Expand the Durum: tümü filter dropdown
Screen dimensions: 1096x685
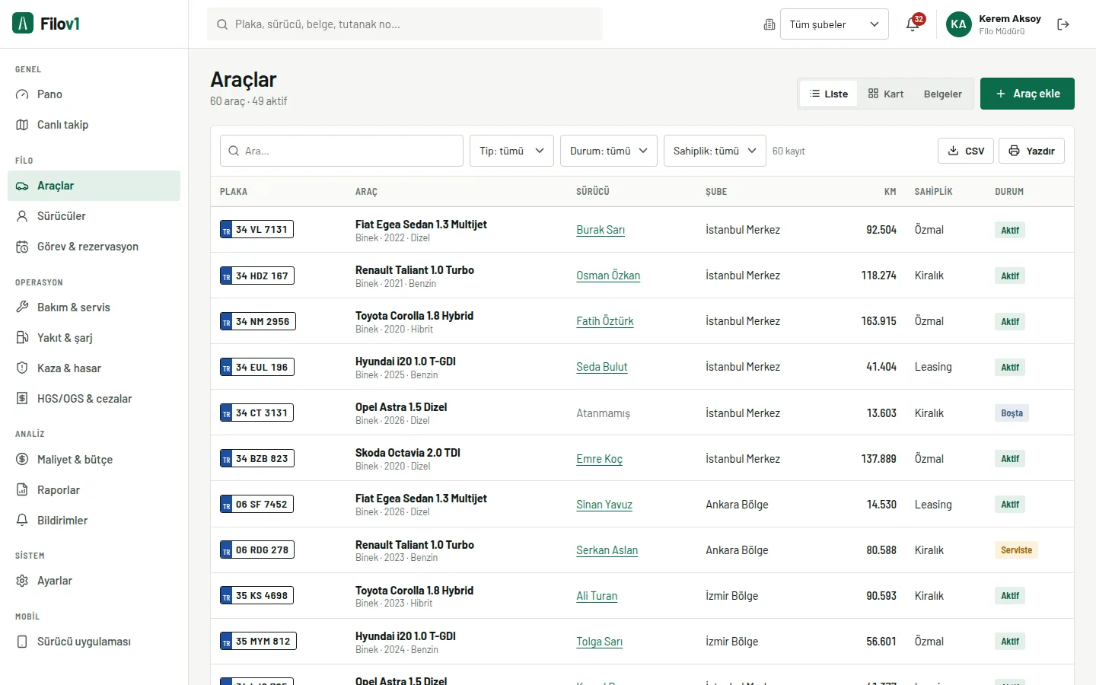point(609,151)
